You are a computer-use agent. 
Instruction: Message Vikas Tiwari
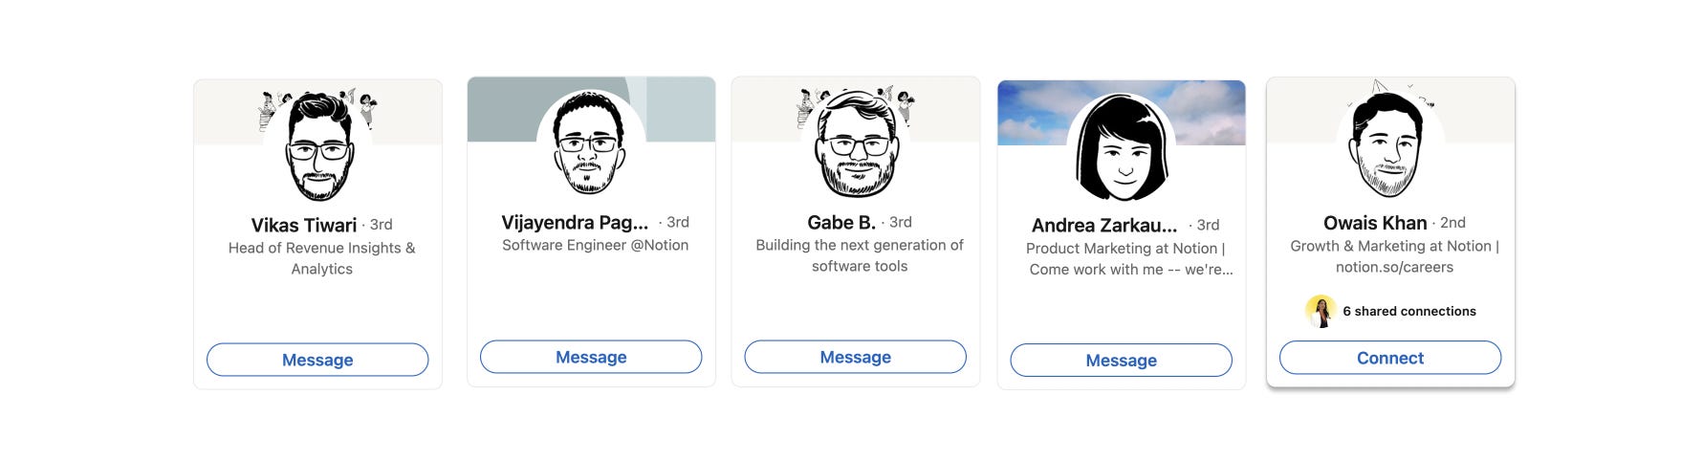(317, 360)
